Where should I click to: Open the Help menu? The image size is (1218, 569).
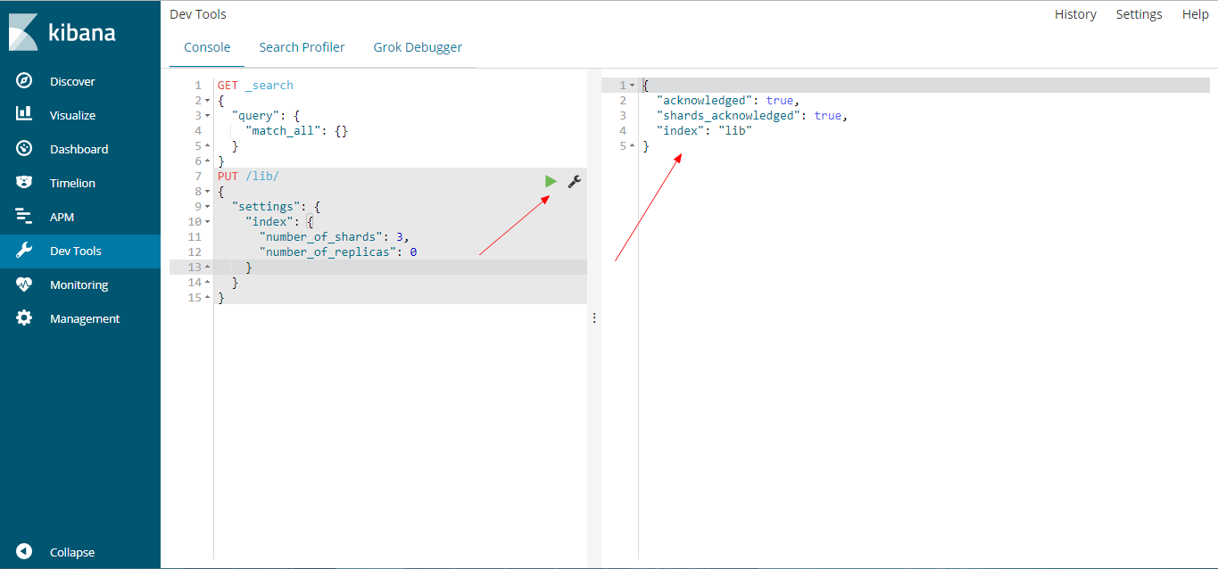pos(1195,14)
